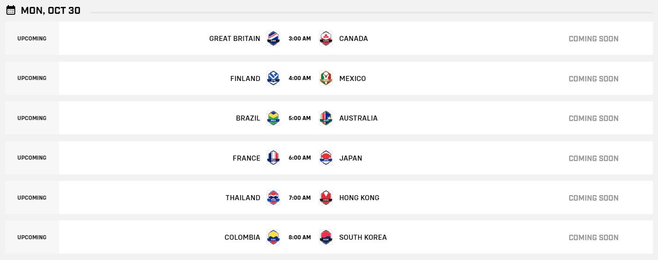
Task: Click the Finland team logo
Action: 273,78
